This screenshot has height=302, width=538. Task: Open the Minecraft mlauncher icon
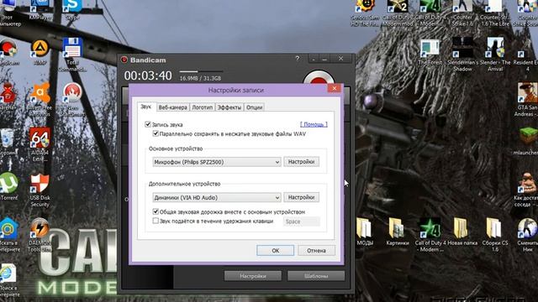(527, 141)
